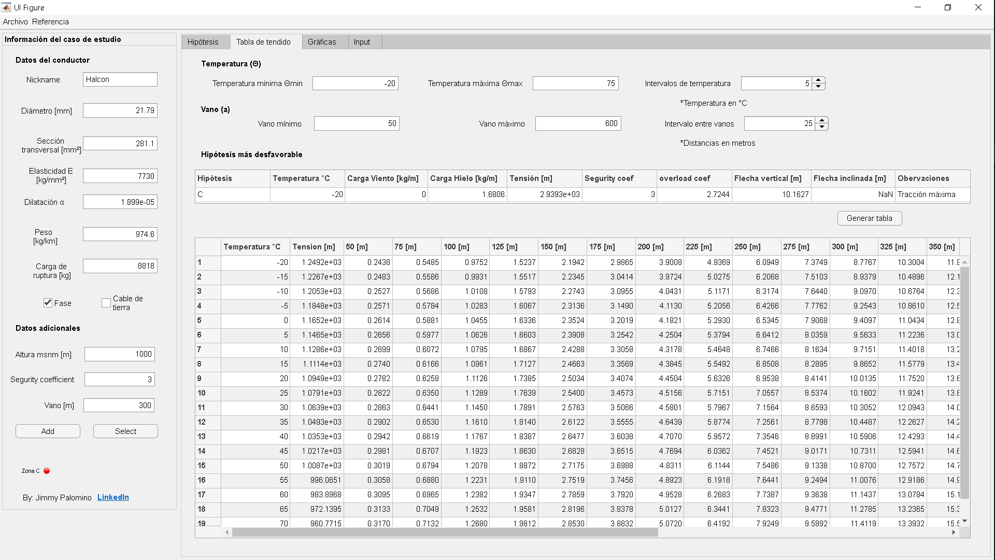Click the table's scroll left arrow
The width and height of the screenshot is (995, 560).
pyautogui.click(x=227, y=533)
